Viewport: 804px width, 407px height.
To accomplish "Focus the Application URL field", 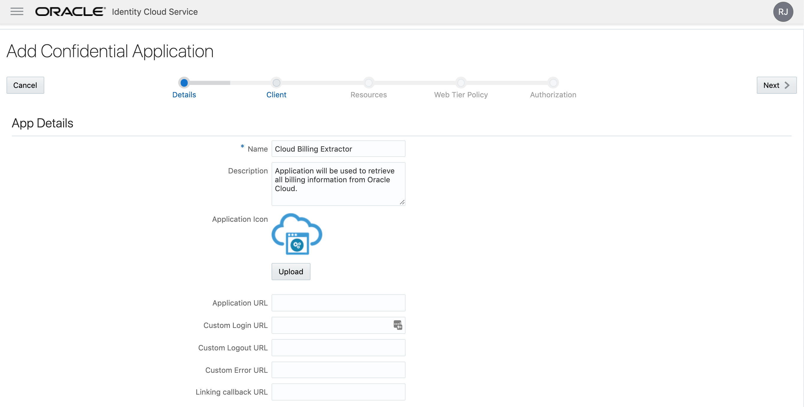I will point(338,303).
